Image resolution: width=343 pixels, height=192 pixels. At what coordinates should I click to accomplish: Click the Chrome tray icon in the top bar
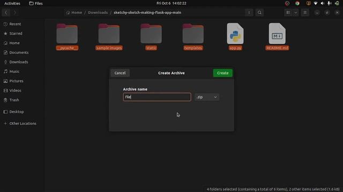297,3
